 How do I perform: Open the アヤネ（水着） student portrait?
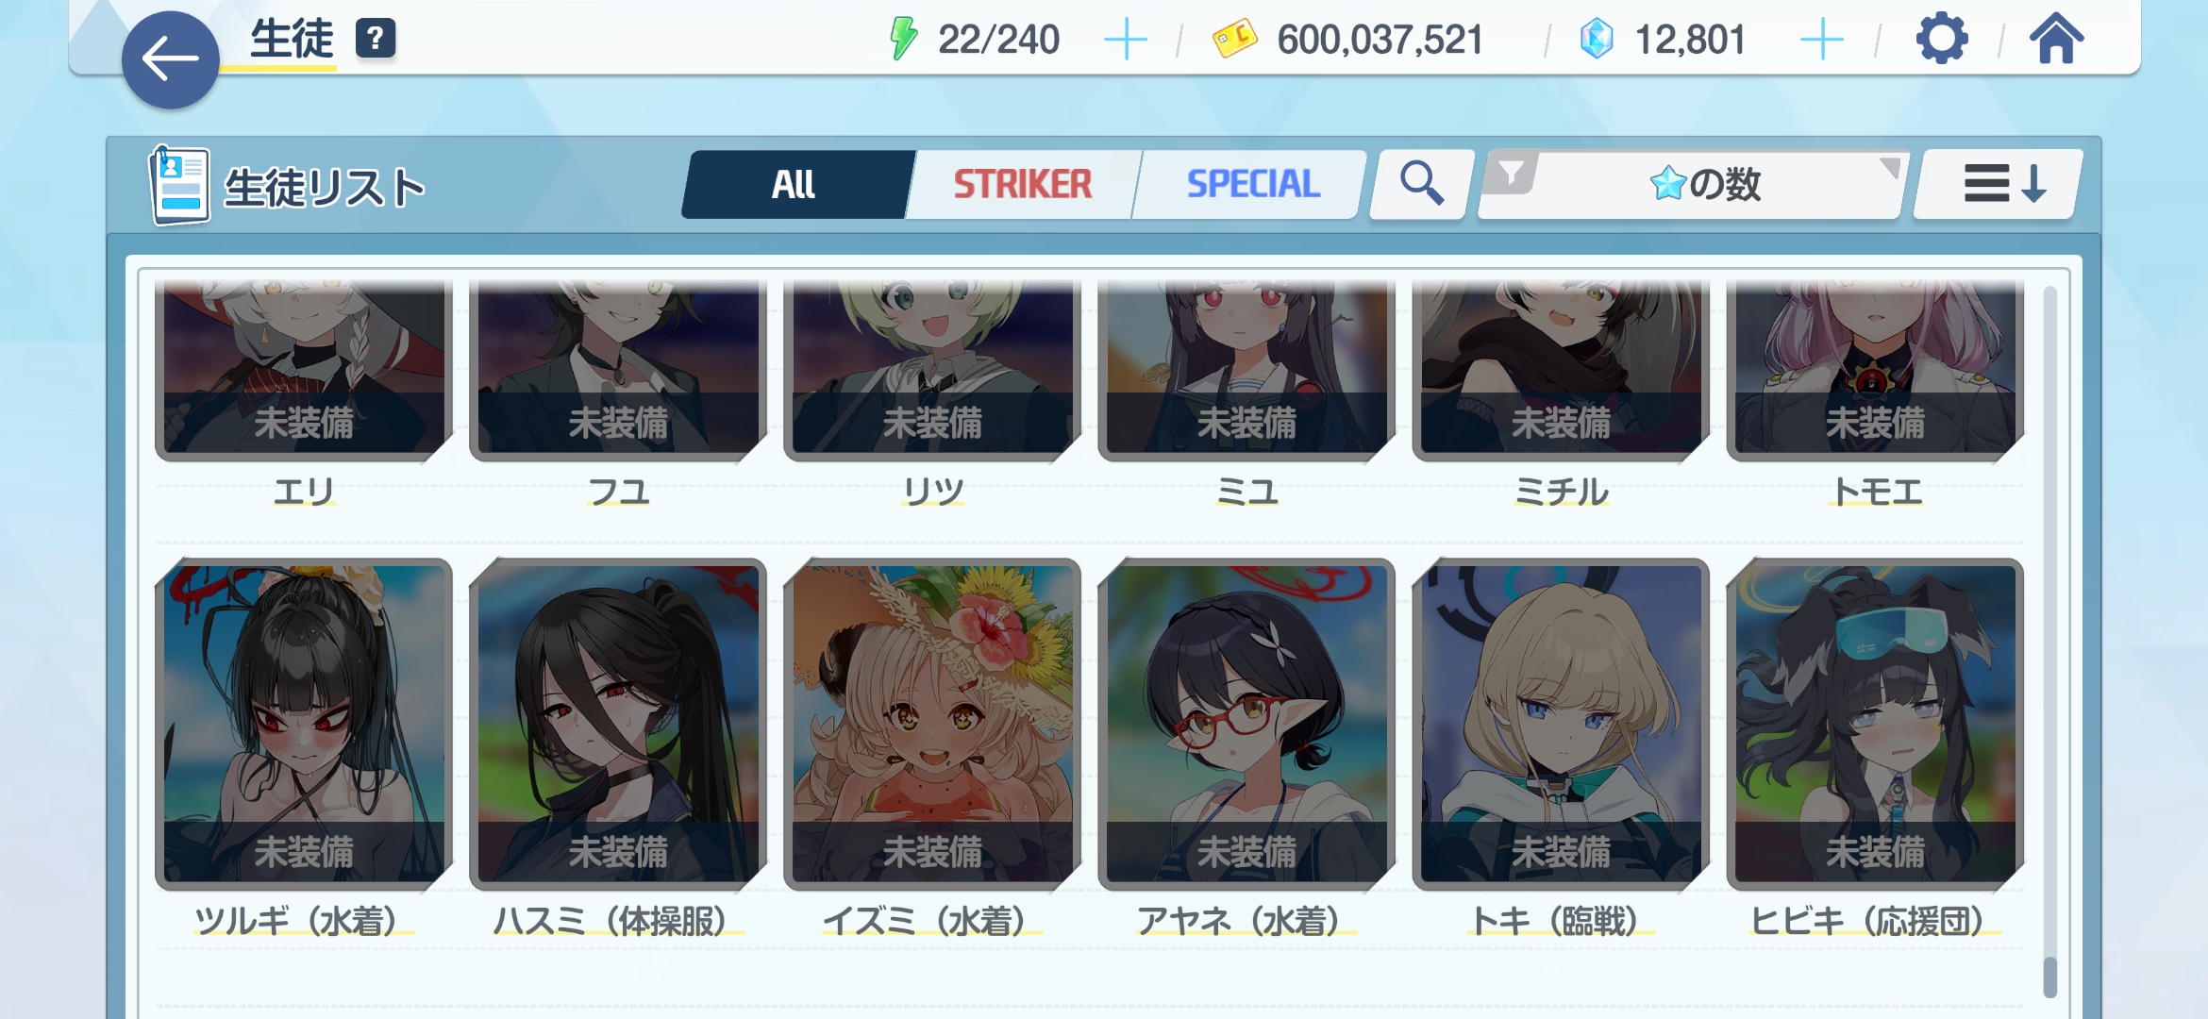tap(1246, 724)
